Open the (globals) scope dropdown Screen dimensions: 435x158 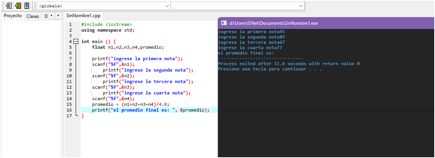(104, 6)
